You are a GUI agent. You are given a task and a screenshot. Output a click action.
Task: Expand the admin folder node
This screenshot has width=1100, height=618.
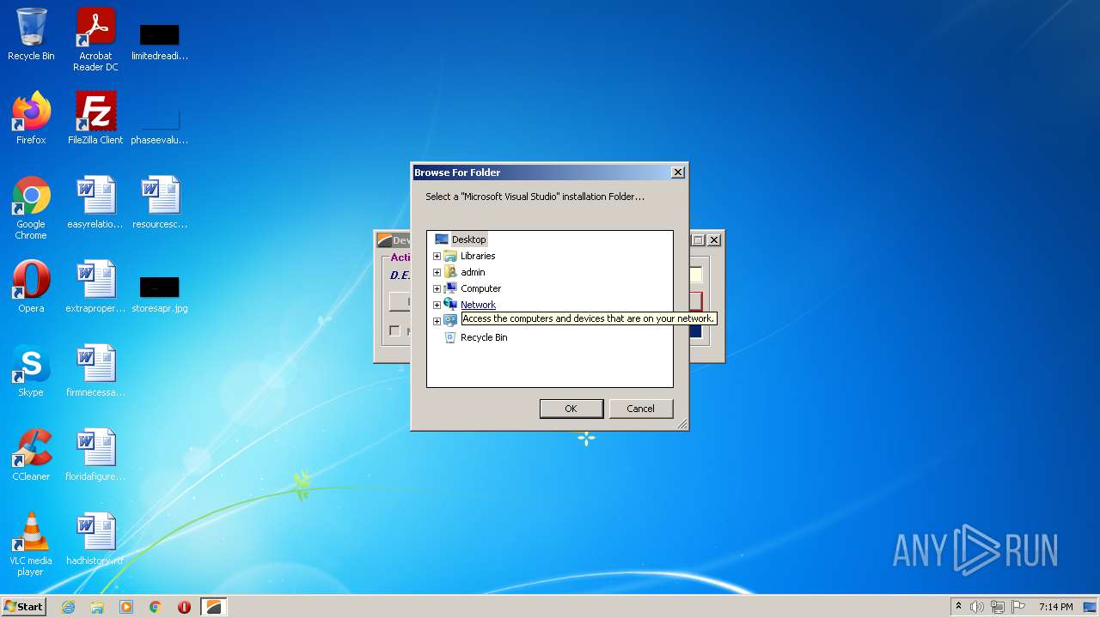pyautogui.click(x=437, y=272)
